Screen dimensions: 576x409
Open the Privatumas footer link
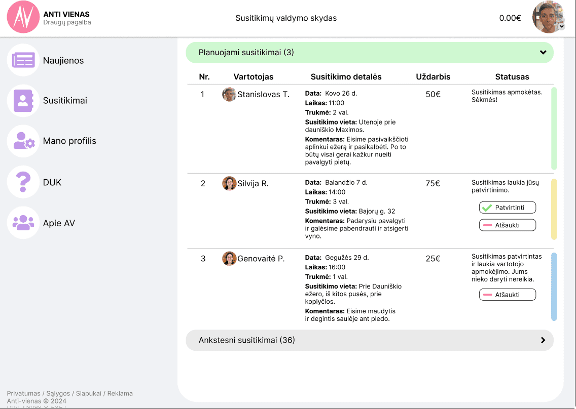23,393
